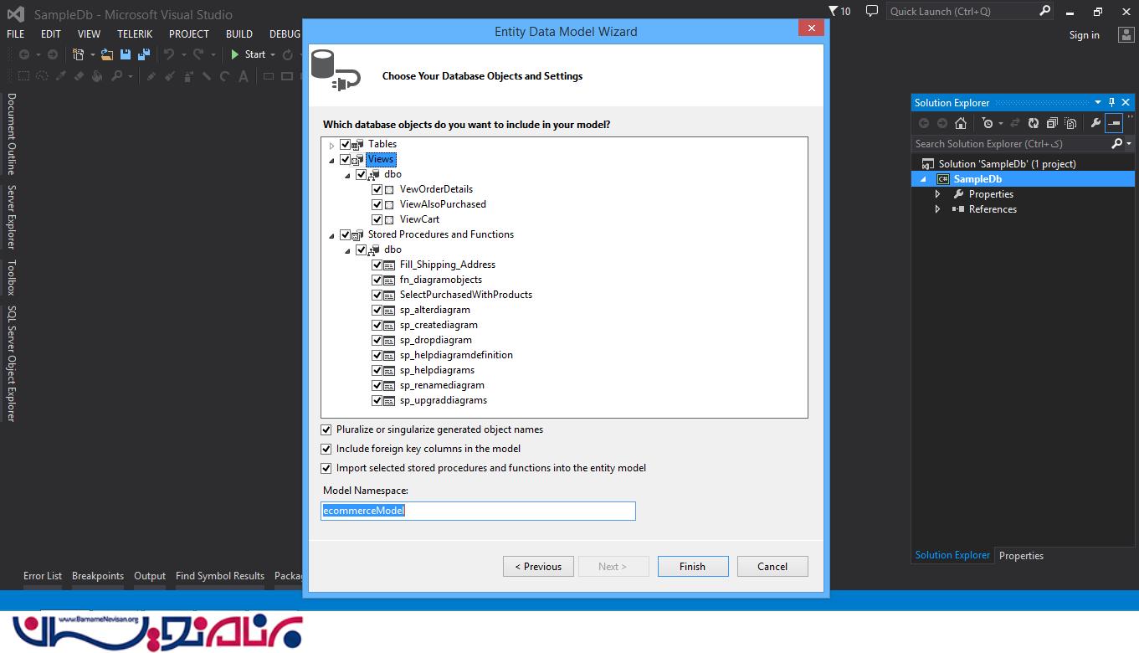The width and height of the screenshot is (1139, 653).
Task: Expand the Tables tree node
Action: tap(332, 145)
